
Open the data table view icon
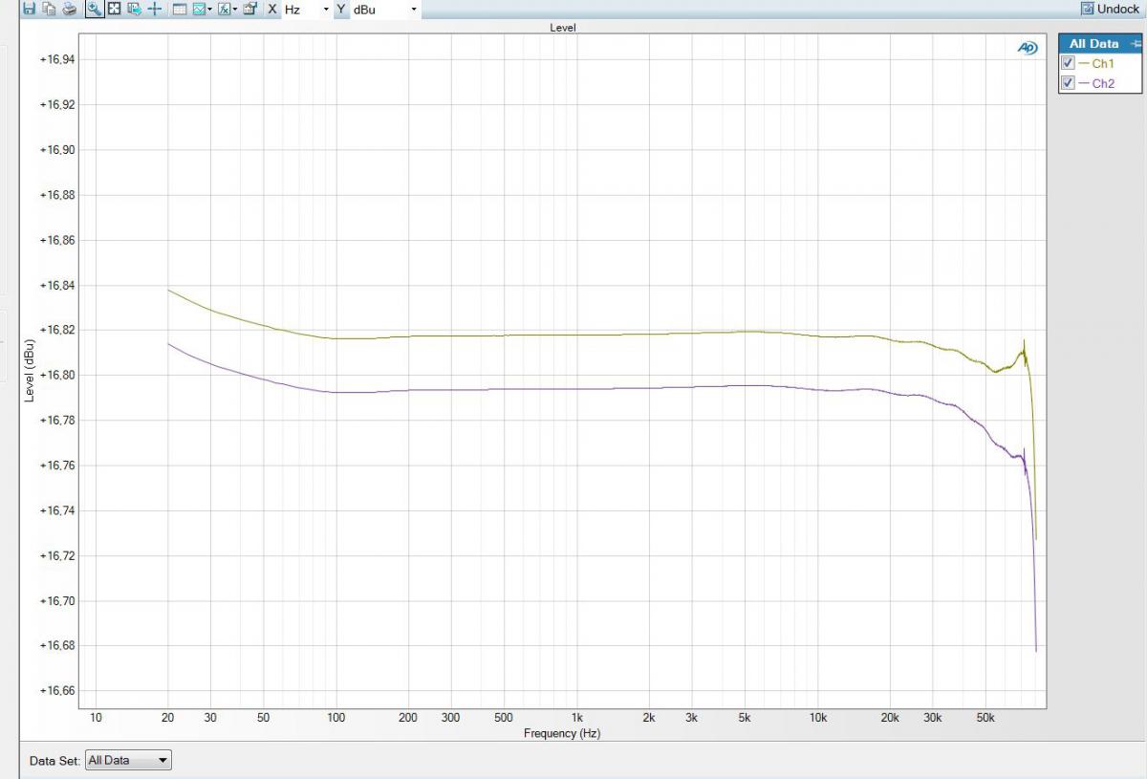coord(179,9)
